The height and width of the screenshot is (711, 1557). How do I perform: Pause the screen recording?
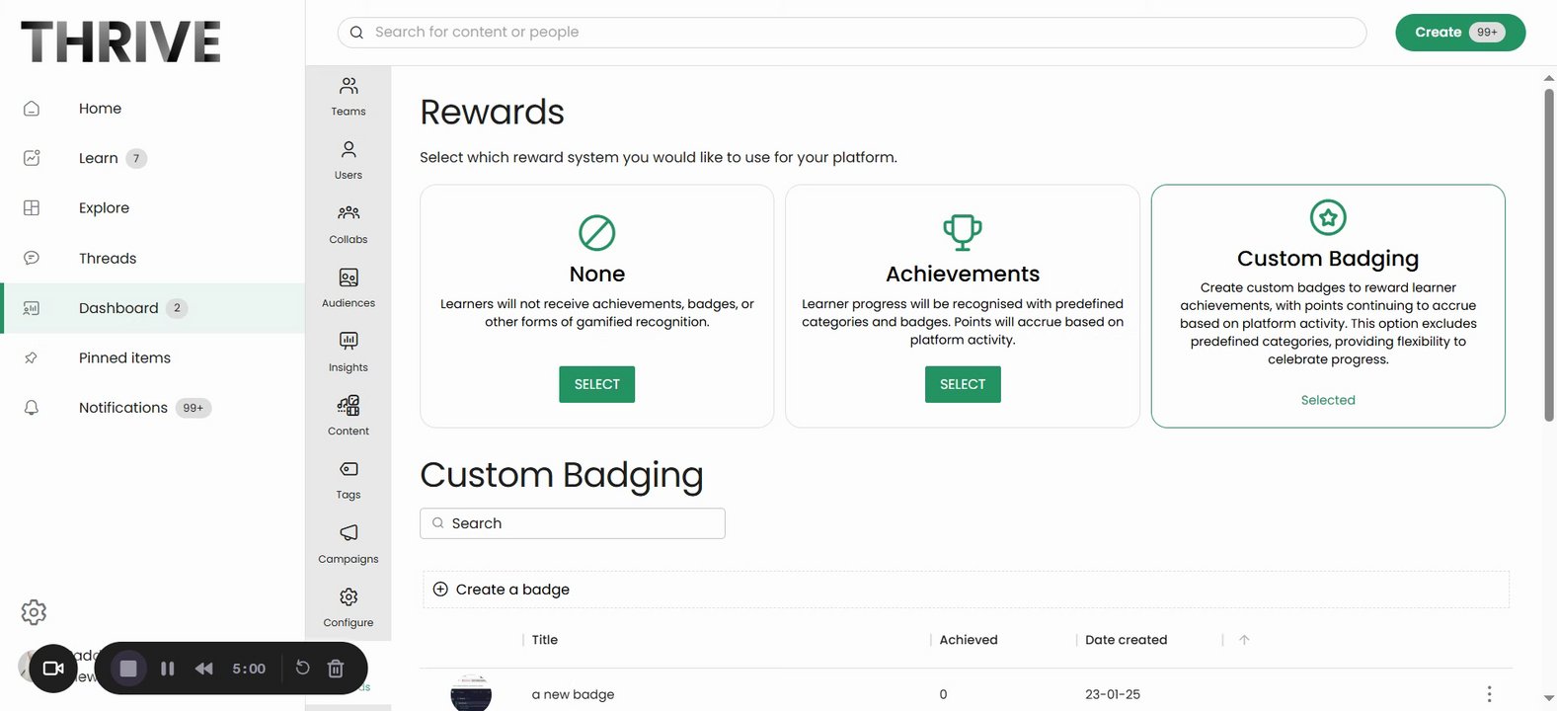click(168, 669)
